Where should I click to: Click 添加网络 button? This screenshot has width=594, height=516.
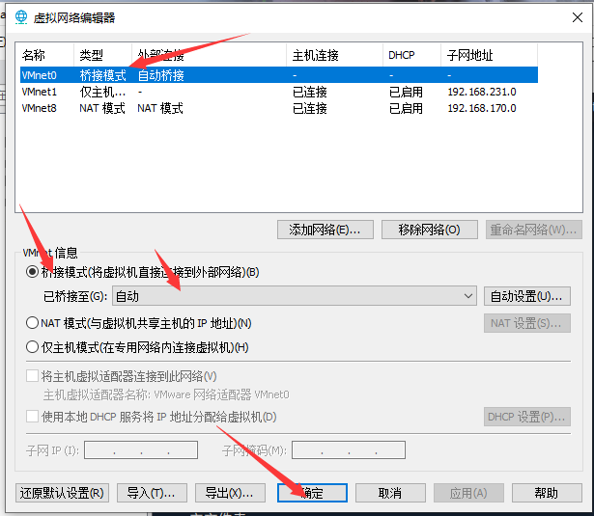325,230
